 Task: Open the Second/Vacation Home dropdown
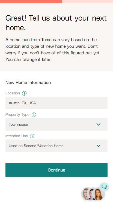56,146
